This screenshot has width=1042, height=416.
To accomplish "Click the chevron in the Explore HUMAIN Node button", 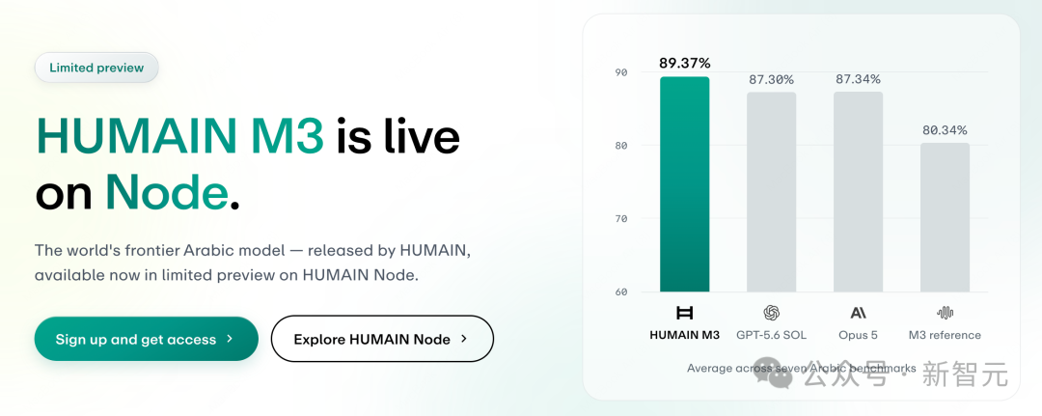I will coord(464,339).
